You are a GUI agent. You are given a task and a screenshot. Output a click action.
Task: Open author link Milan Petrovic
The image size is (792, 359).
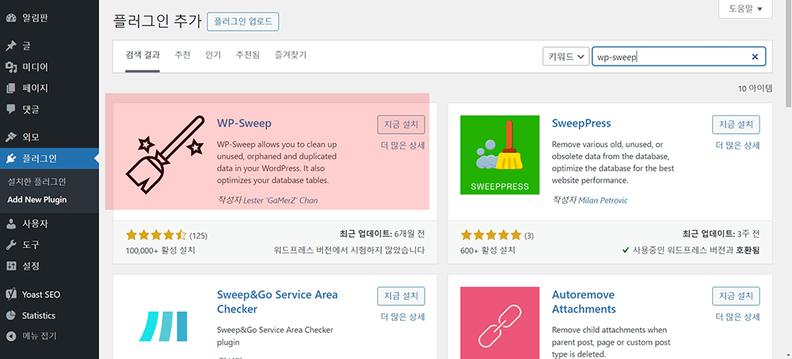point(603,200)
